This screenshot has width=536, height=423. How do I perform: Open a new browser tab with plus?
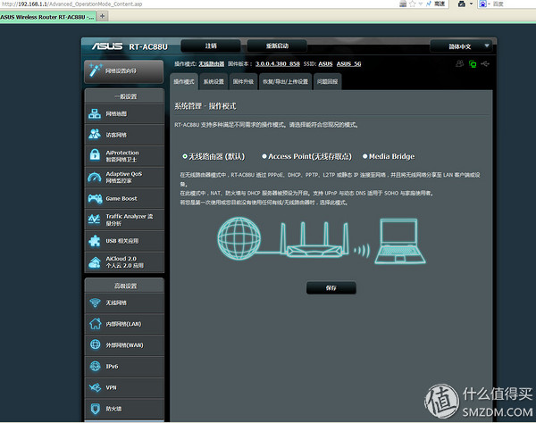[102, 16]
